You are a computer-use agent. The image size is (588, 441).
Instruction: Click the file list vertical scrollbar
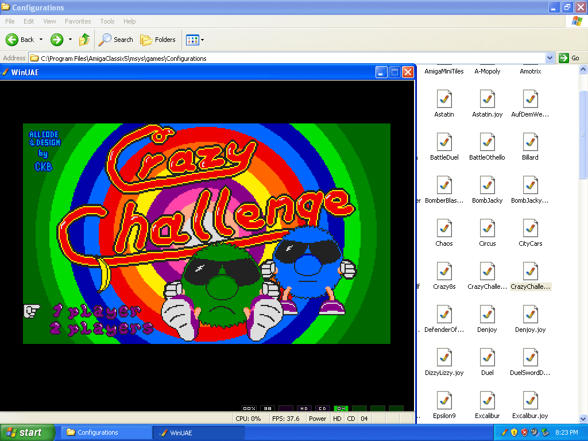[583, 230]
